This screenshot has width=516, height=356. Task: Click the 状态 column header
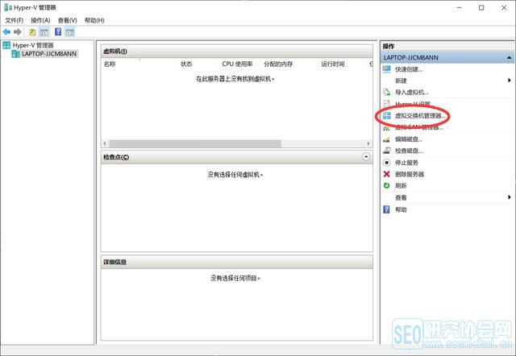[186, 64]
